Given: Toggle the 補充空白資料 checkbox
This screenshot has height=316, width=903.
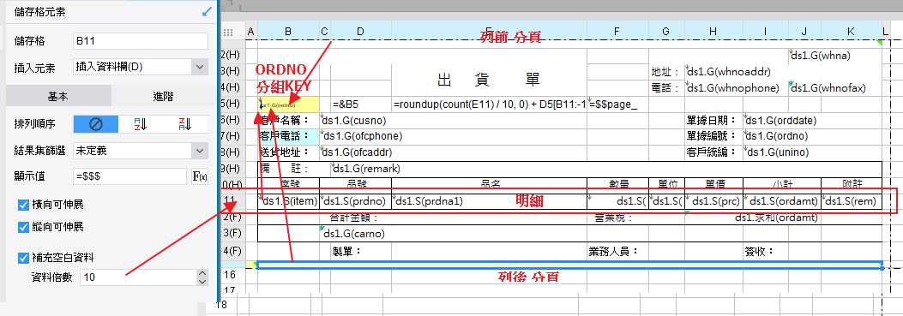Looking at the screenshot, I should [24, 257].
